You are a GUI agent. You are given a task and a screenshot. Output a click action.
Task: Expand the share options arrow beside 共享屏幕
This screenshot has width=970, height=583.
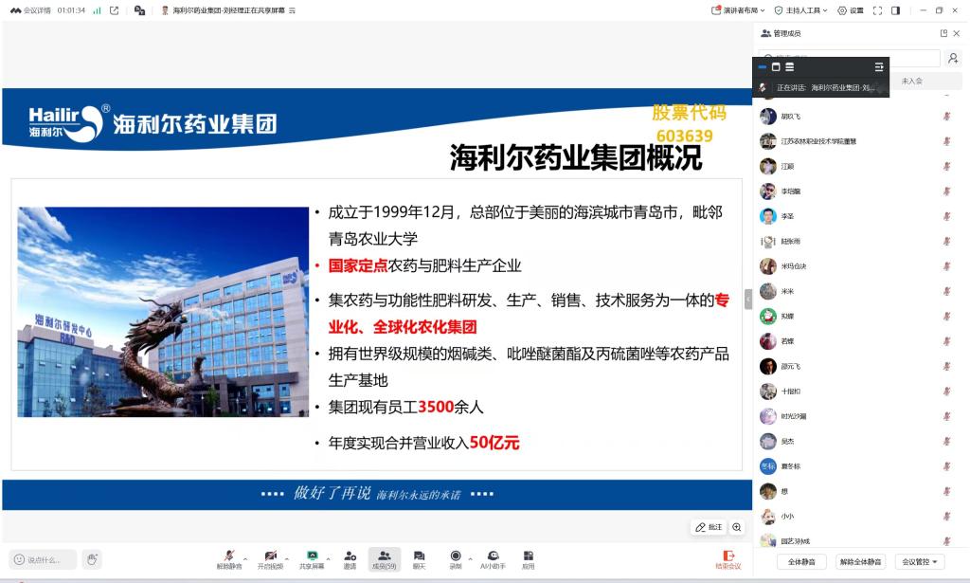click(x=328, y=558)
